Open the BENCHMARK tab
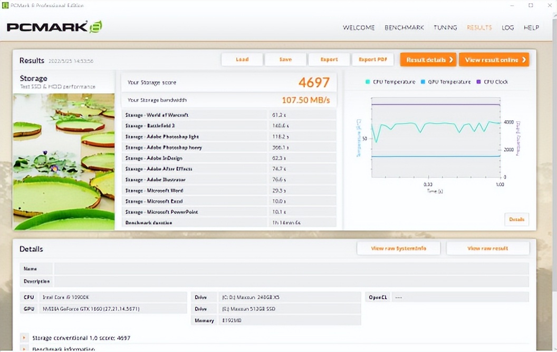This screenshot has height=352, width=557. 404,27
